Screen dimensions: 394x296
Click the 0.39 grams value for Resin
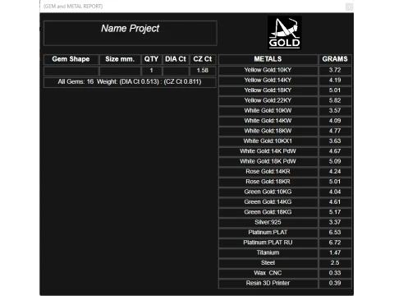[335, 283]
